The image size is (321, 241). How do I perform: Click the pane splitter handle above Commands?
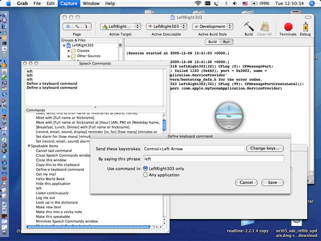pos(95,107)
